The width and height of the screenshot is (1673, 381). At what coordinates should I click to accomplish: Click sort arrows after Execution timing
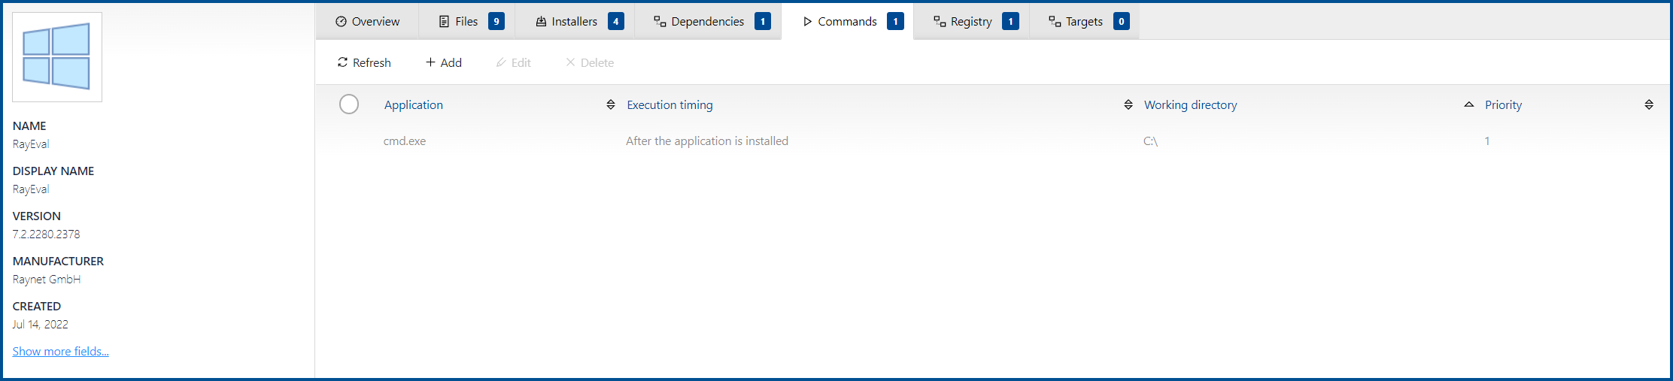1128,105
